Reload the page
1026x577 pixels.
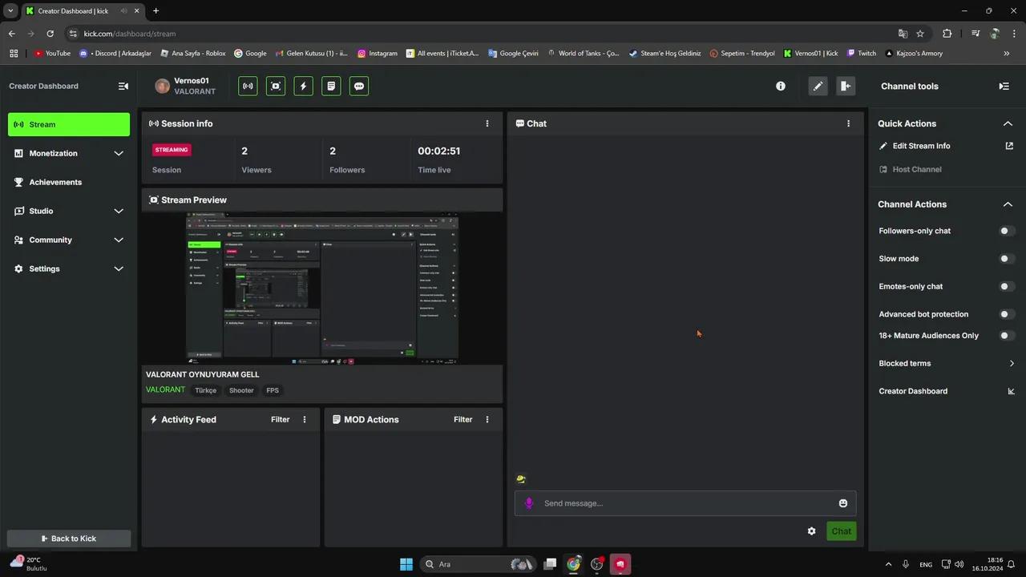(50, 34)
